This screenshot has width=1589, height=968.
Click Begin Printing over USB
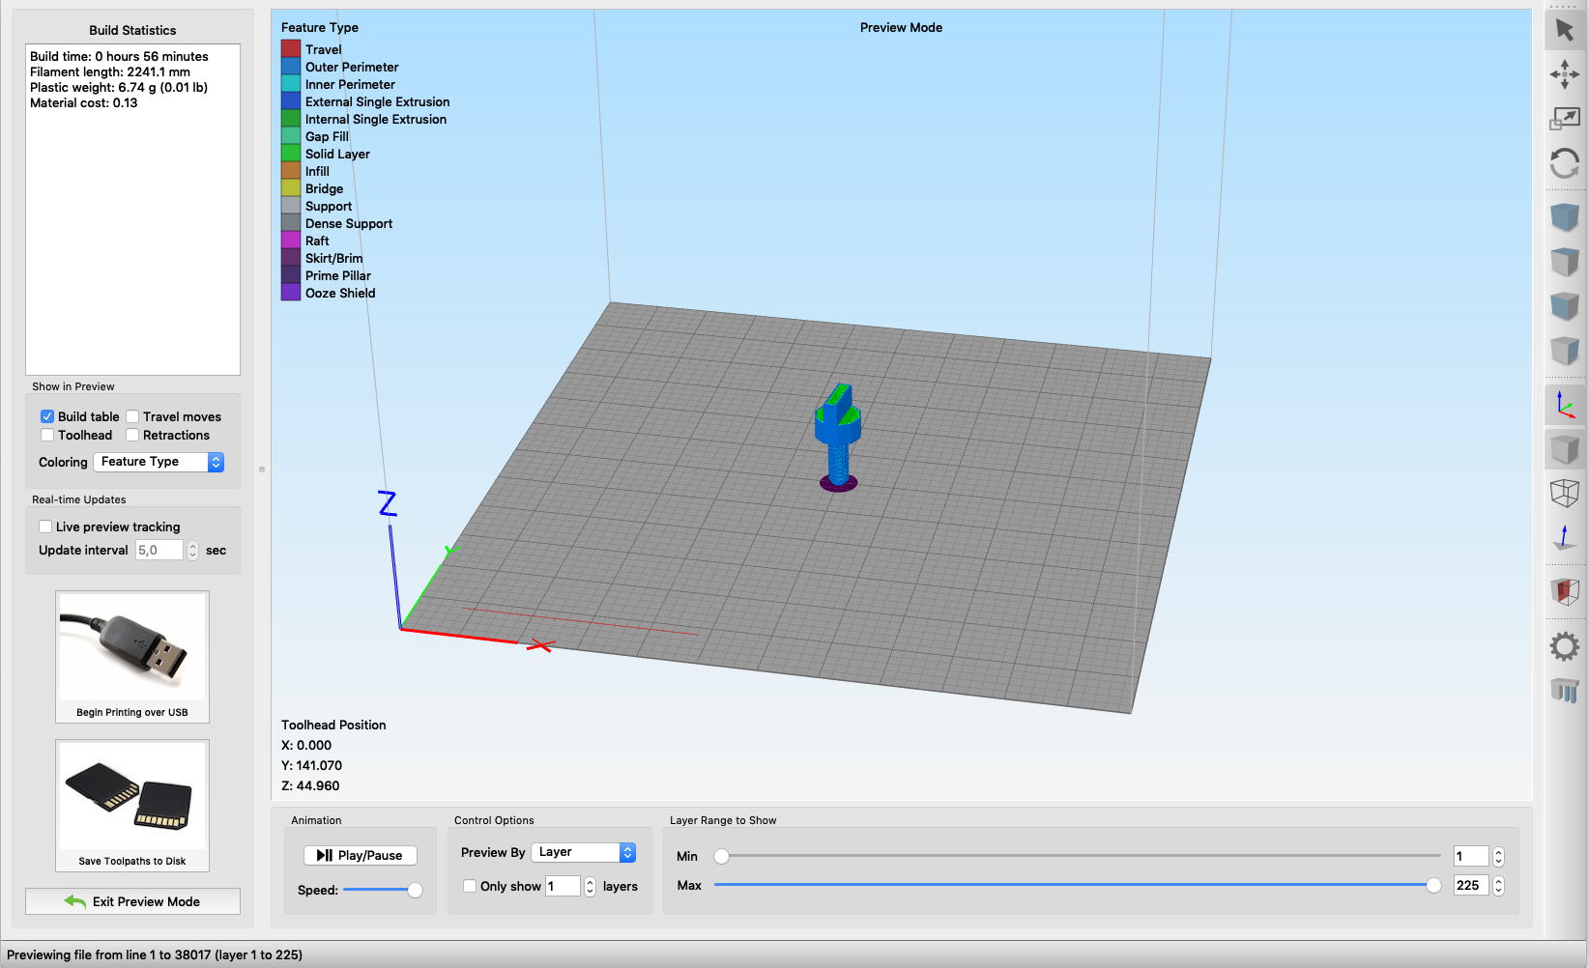click(132, 657)
